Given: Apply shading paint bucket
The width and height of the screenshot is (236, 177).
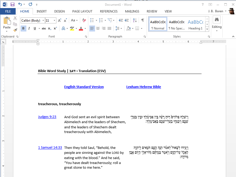Looking at the screenshot, I should point(128,28).
